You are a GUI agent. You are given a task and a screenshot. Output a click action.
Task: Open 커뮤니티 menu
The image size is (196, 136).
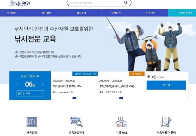coord(151,13)
